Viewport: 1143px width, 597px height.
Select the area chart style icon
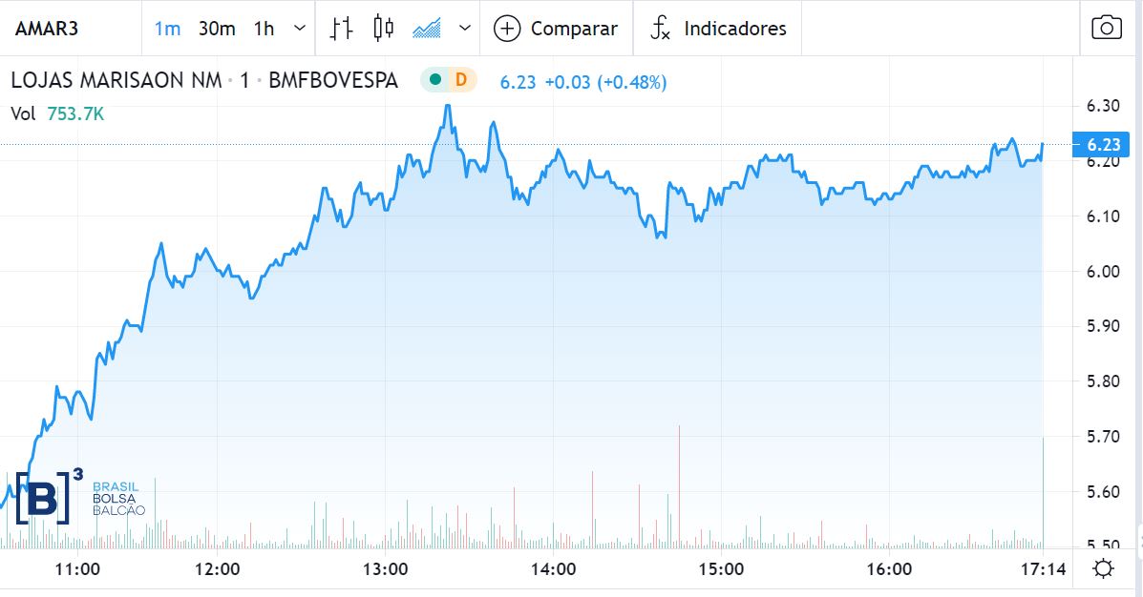coord(426,29)
